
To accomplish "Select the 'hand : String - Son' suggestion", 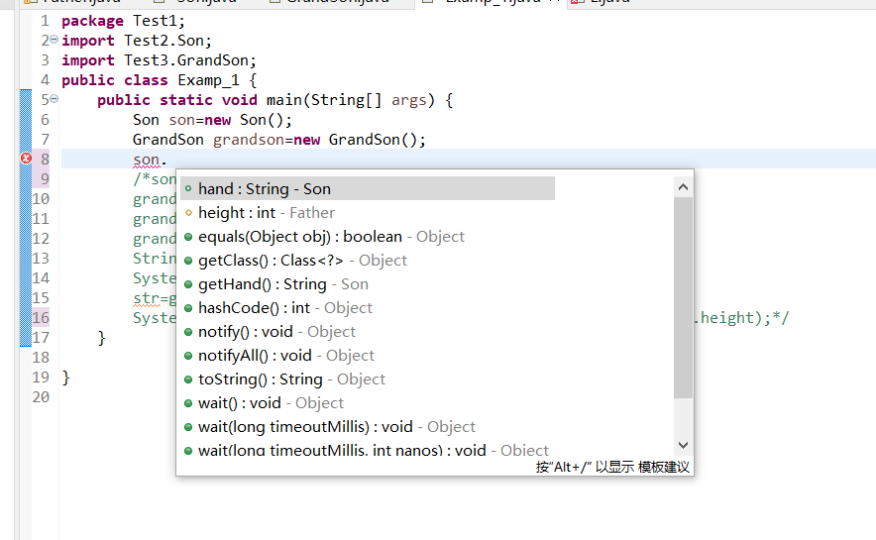I will 368,188.
